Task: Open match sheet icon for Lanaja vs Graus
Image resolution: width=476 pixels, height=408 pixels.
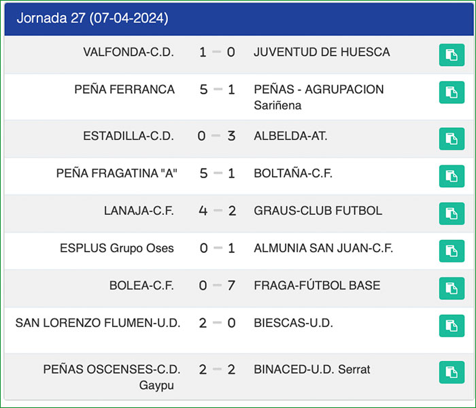Action: point(451,214)
